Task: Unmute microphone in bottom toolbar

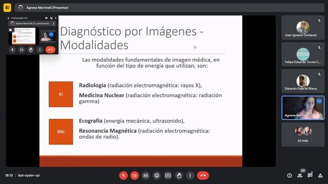Action: [124, 175]
